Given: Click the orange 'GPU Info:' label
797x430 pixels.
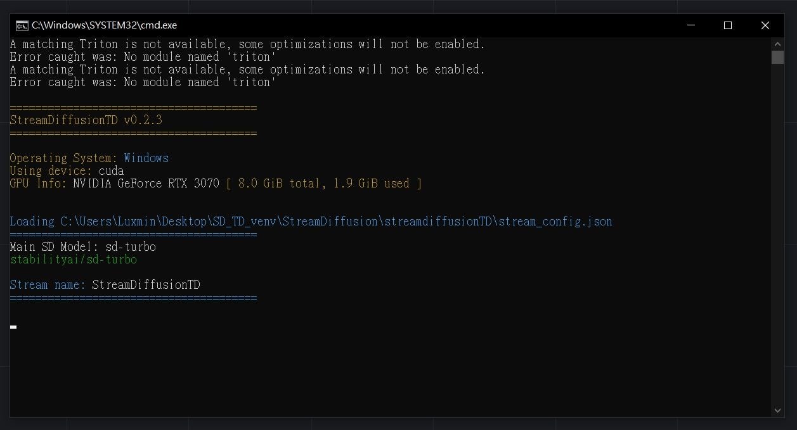Looking at the screenshot, I should coord(38,184).
